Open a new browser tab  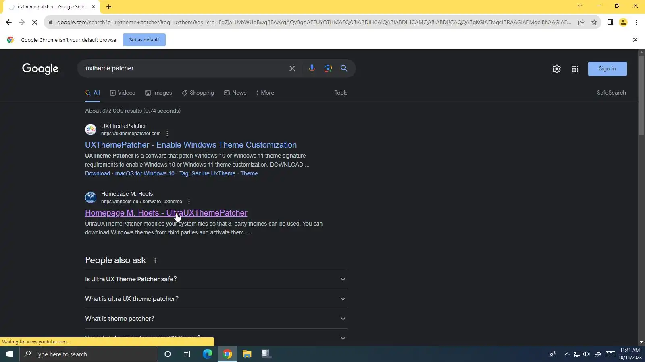pyautogui.click(x=109, y=7)
